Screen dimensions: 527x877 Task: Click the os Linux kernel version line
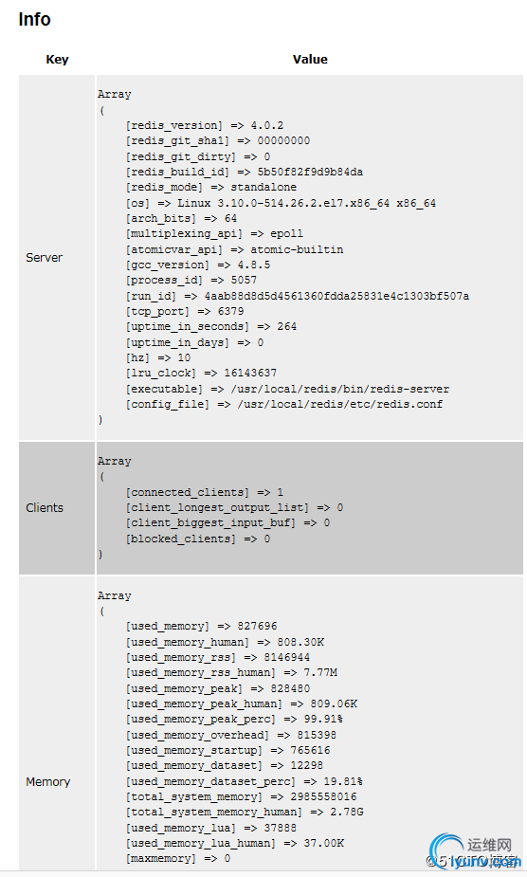(281, 203)
